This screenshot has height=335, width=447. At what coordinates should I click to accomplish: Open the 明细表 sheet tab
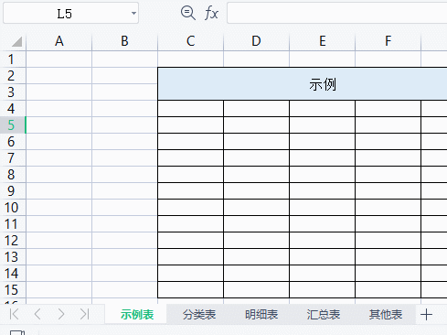click(x=261, y=314)
